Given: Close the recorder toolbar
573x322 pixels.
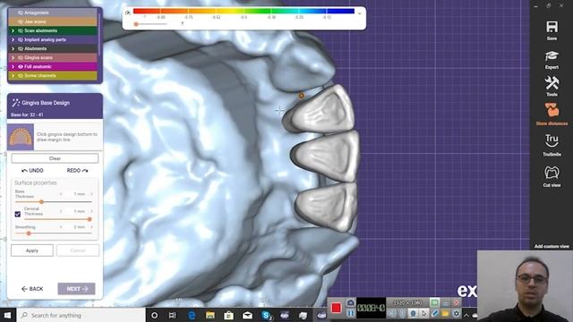Looking at the screenshot, I should click(456, 302).
